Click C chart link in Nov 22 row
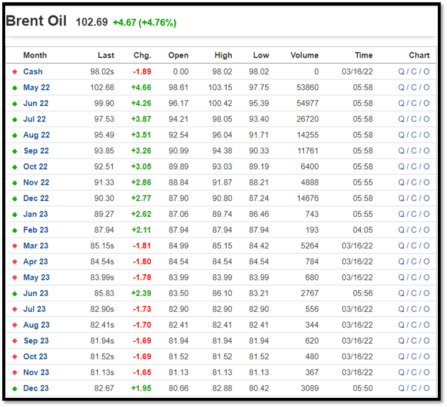 point(414,182)
